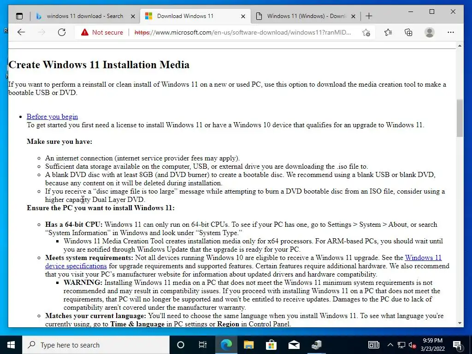
Task: Open the Windows Start menu
Action: click(x=11, y=345)
